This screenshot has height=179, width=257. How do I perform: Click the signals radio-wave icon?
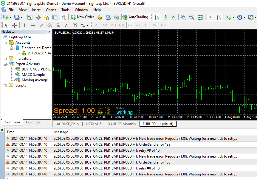[117, 17]
